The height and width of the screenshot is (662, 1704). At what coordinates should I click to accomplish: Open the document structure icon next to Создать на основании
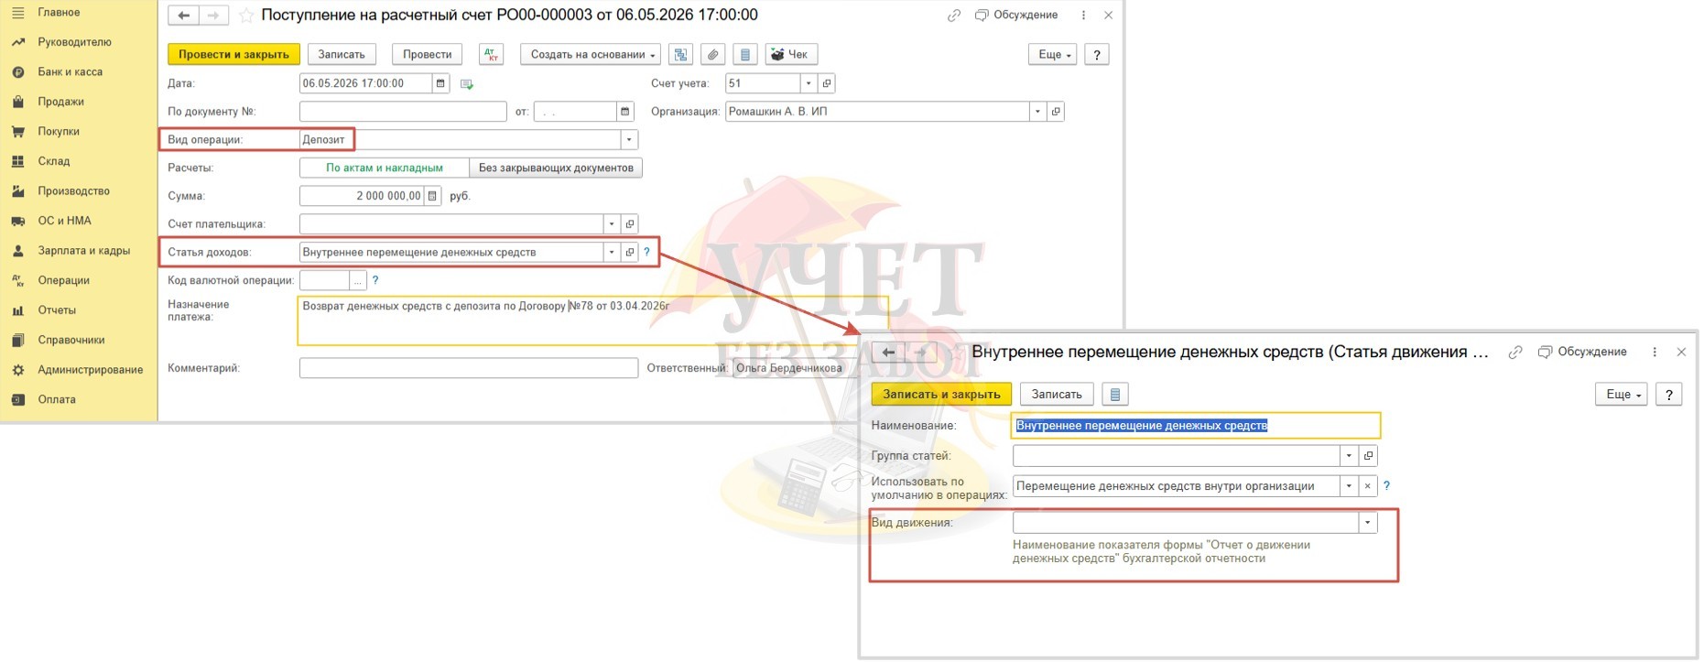680,55
